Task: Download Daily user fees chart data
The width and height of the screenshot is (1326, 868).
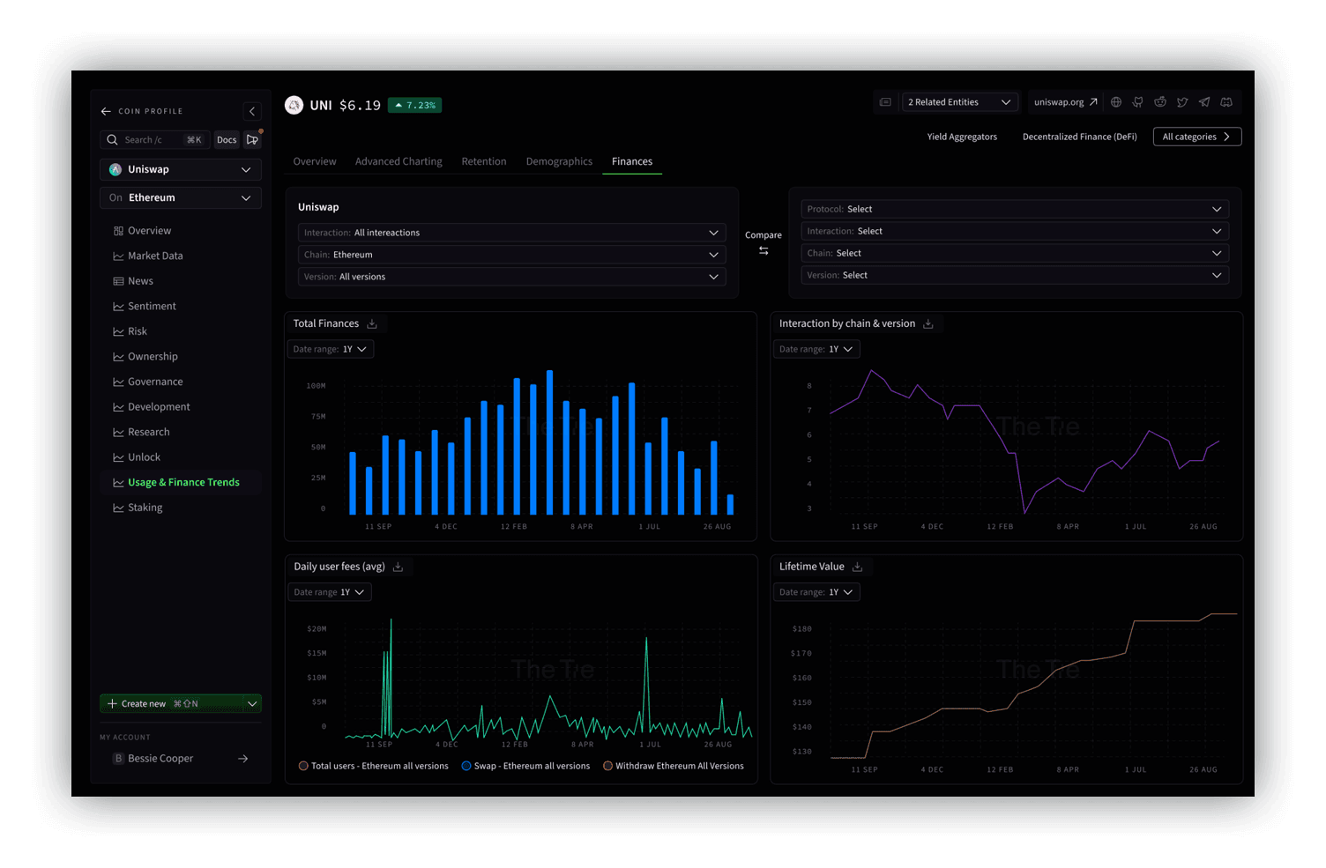Action: pos(398,568)
